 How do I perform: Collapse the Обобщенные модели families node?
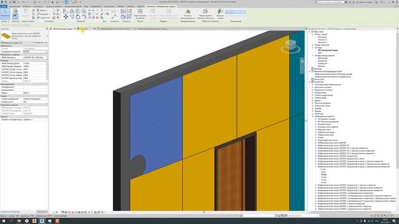313,116
